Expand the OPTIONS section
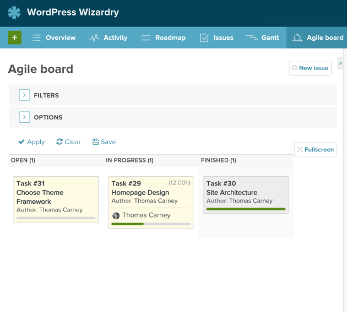Viewport: 347px width, 312px height. click(x=24, y=117)
